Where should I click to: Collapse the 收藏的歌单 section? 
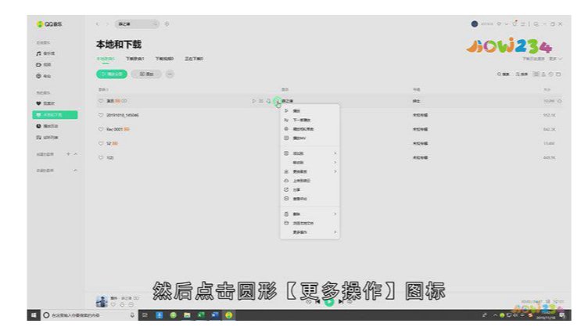tap(76, 171)
